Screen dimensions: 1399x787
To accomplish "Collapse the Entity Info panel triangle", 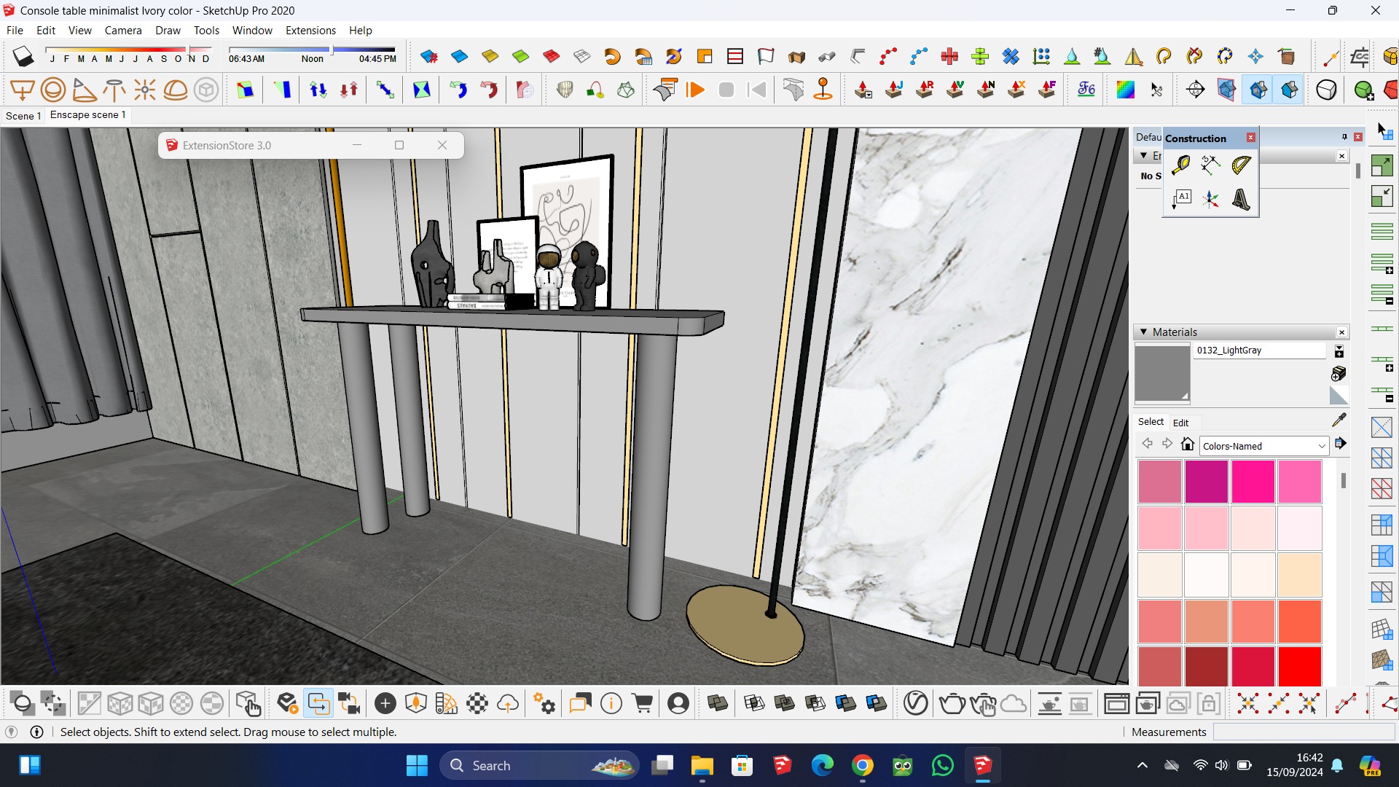I will pyautogui.click(x=1143, y=156).
